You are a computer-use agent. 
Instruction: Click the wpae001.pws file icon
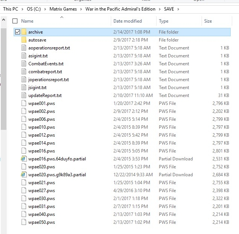24,103
